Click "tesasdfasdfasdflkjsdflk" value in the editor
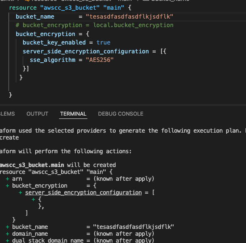246x243 pixels. point(129,17)
